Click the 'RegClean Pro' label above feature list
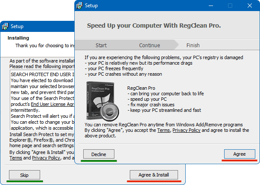 pos(141,88)
